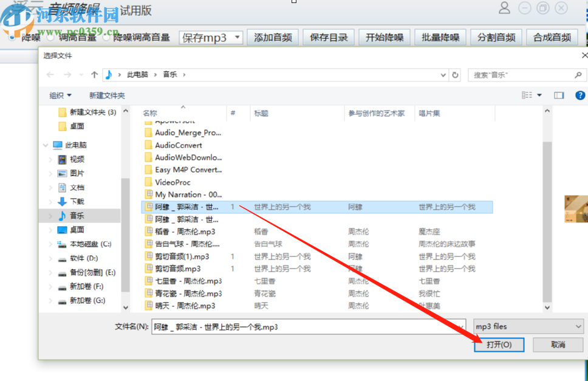Select the 降噪 radio option

[x=13, y=38]
